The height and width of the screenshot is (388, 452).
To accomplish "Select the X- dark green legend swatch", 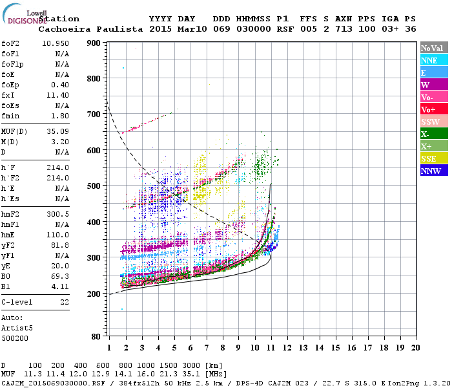I will coord(434,134).
